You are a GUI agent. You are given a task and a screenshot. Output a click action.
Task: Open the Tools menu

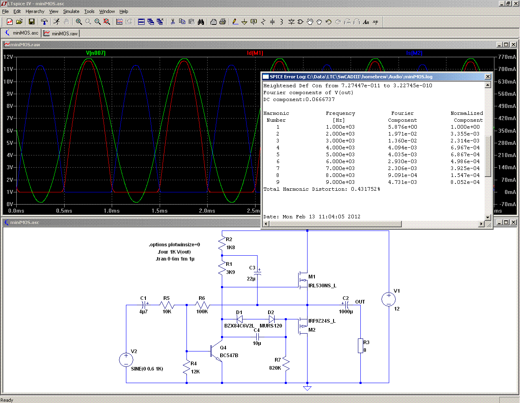(x=89, y=11)
